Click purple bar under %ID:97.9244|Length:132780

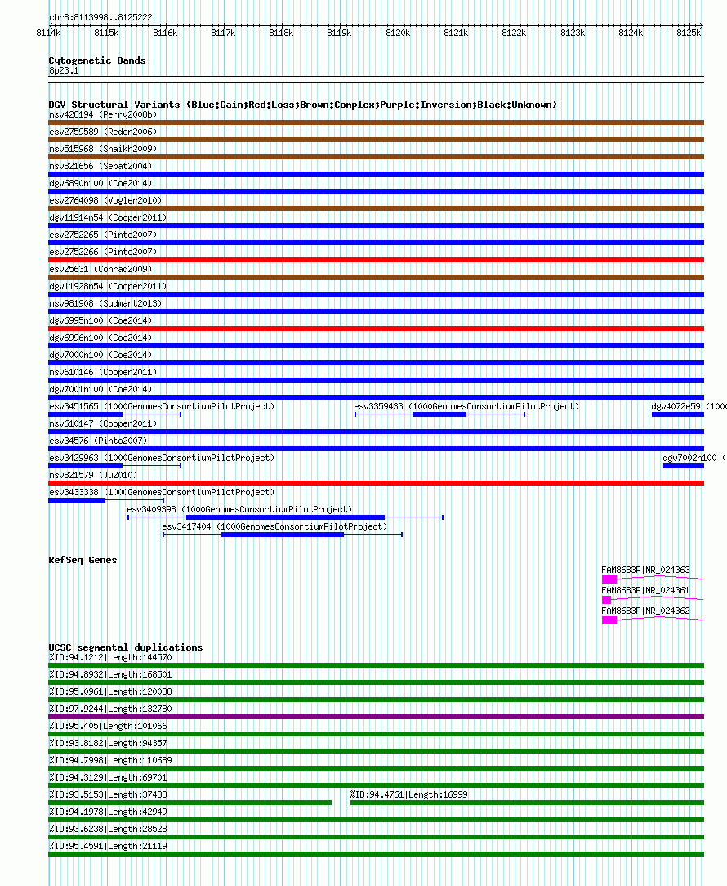377,717
